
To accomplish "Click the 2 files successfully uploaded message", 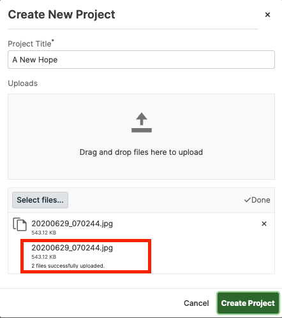I will [68, 266].
